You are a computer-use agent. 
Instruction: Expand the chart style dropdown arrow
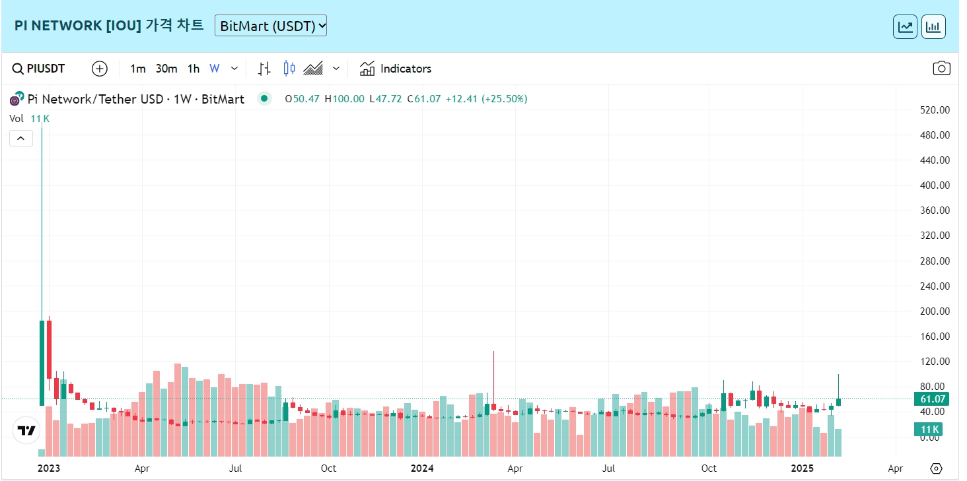point(336,69)
